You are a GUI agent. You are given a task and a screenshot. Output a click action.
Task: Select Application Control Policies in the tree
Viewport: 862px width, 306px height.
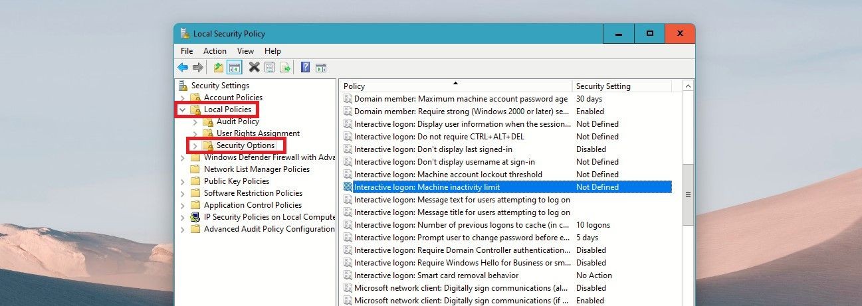pyautogui.click(x=253, y=205)
